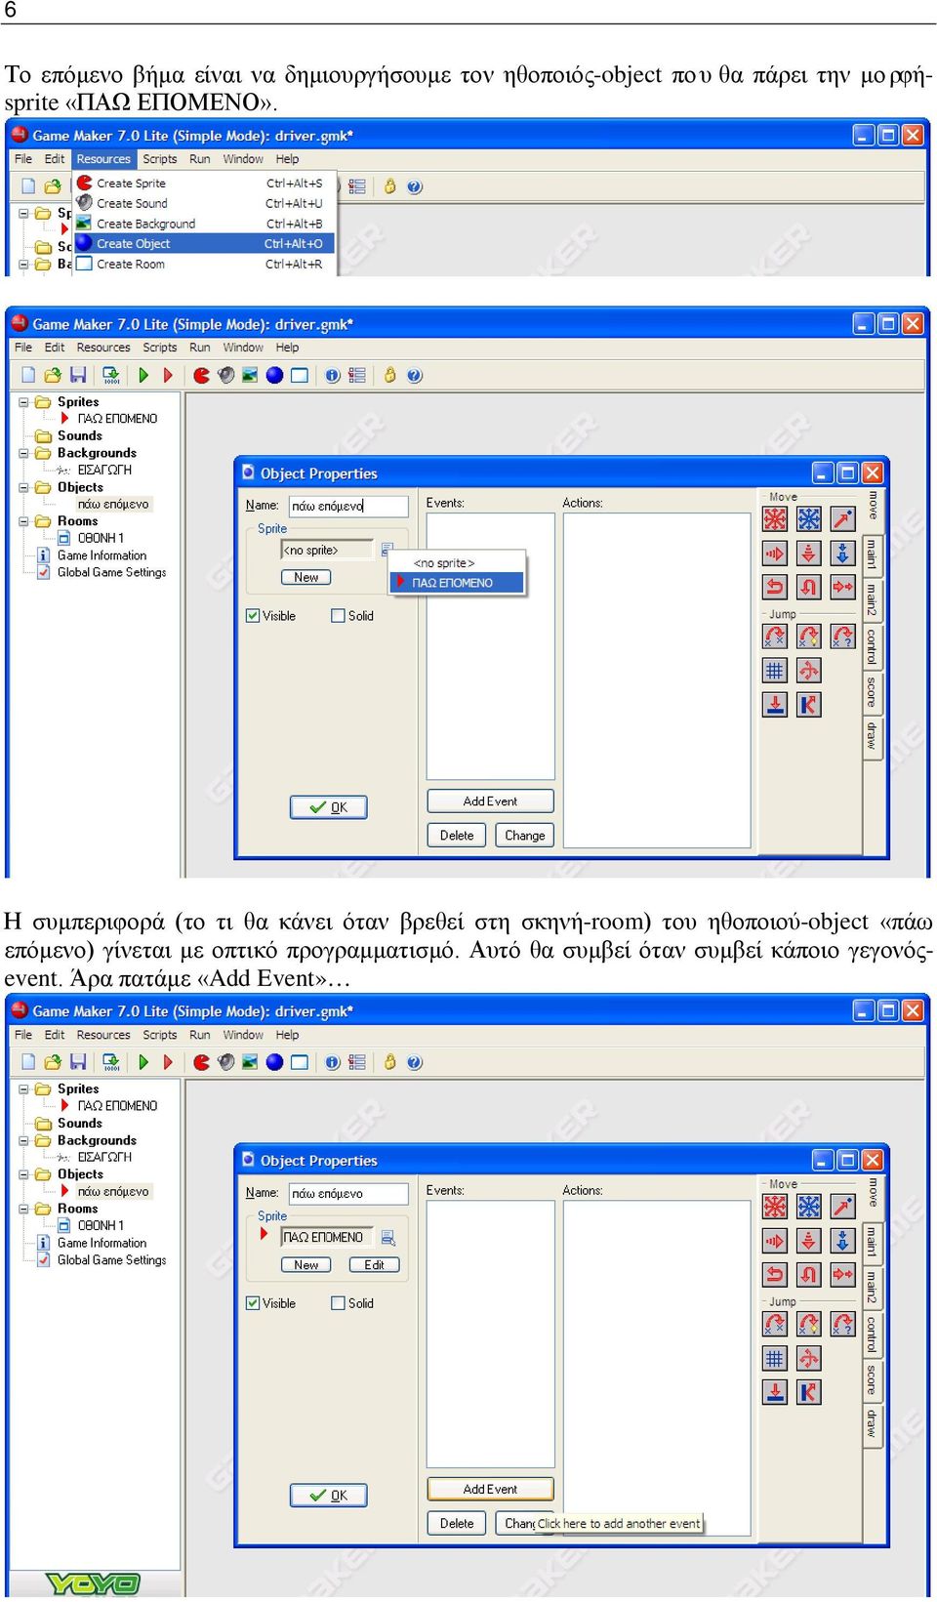Select Jump to Start action in Edit-button dialog
937x1602 pixels.
pos(809,1324)
